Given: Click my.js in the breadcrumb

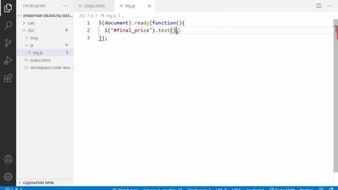Looking at the screenshot, I should [111, 16].
